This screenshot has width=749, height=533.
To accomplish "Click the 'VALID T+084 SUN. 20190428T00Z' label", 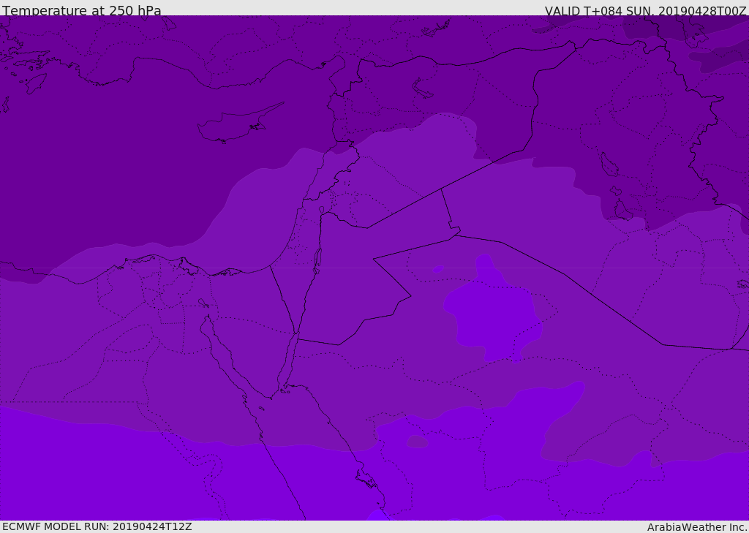I will pos(645,11).
